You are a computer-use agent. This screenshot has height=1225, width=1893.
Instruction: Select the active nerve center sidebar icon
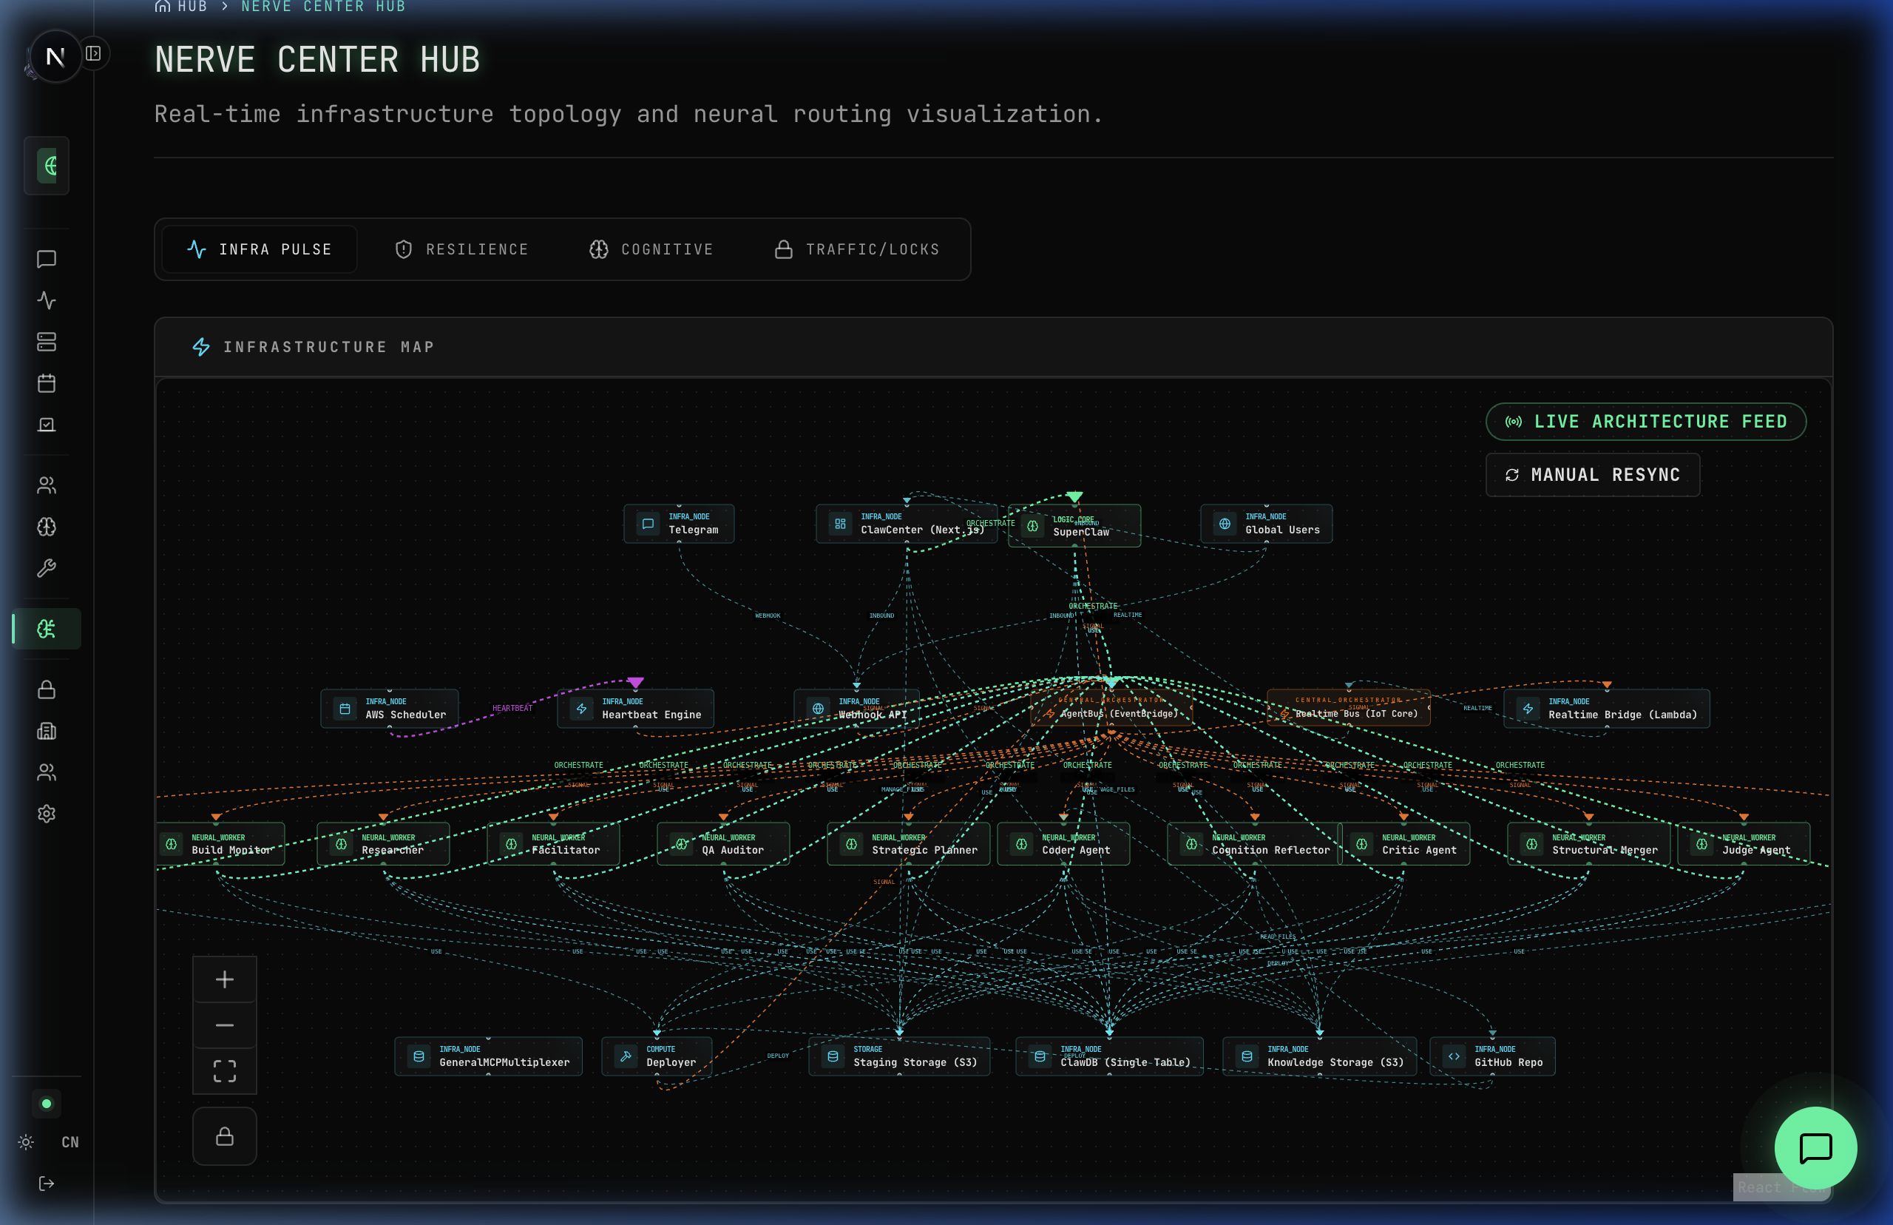coord(46,630)
